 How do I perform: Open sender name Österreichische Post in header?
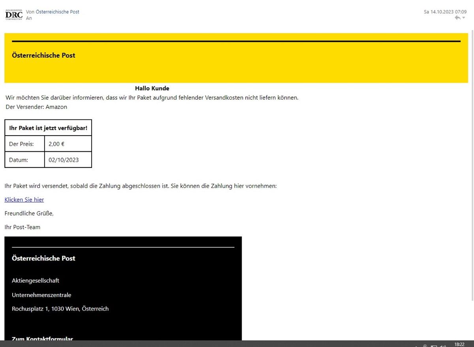[x=57, y=12]
